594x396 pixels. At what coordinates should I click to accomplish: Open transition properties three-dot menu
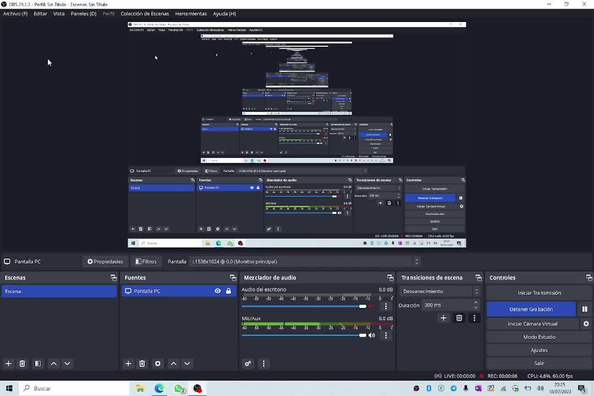pyautogui.click(x=474, y=318)
